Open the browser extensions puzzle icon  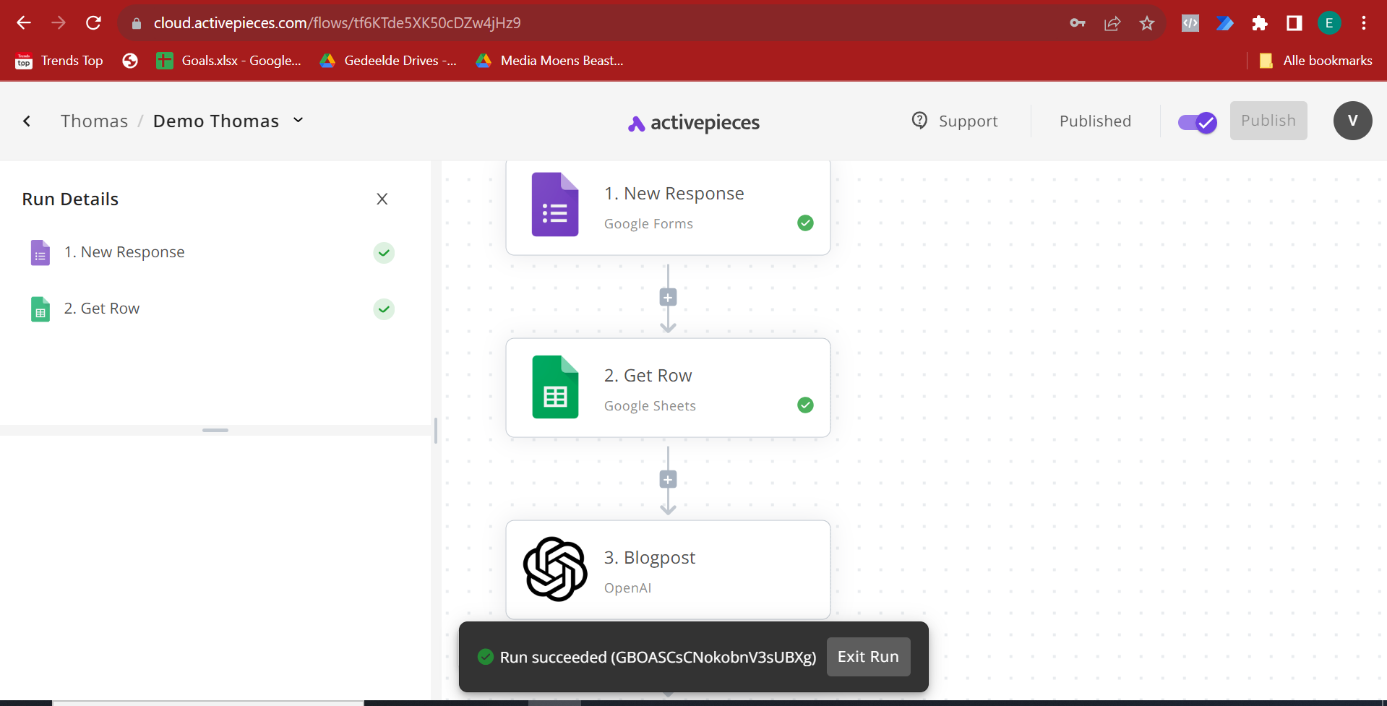tap(1259, 23)
